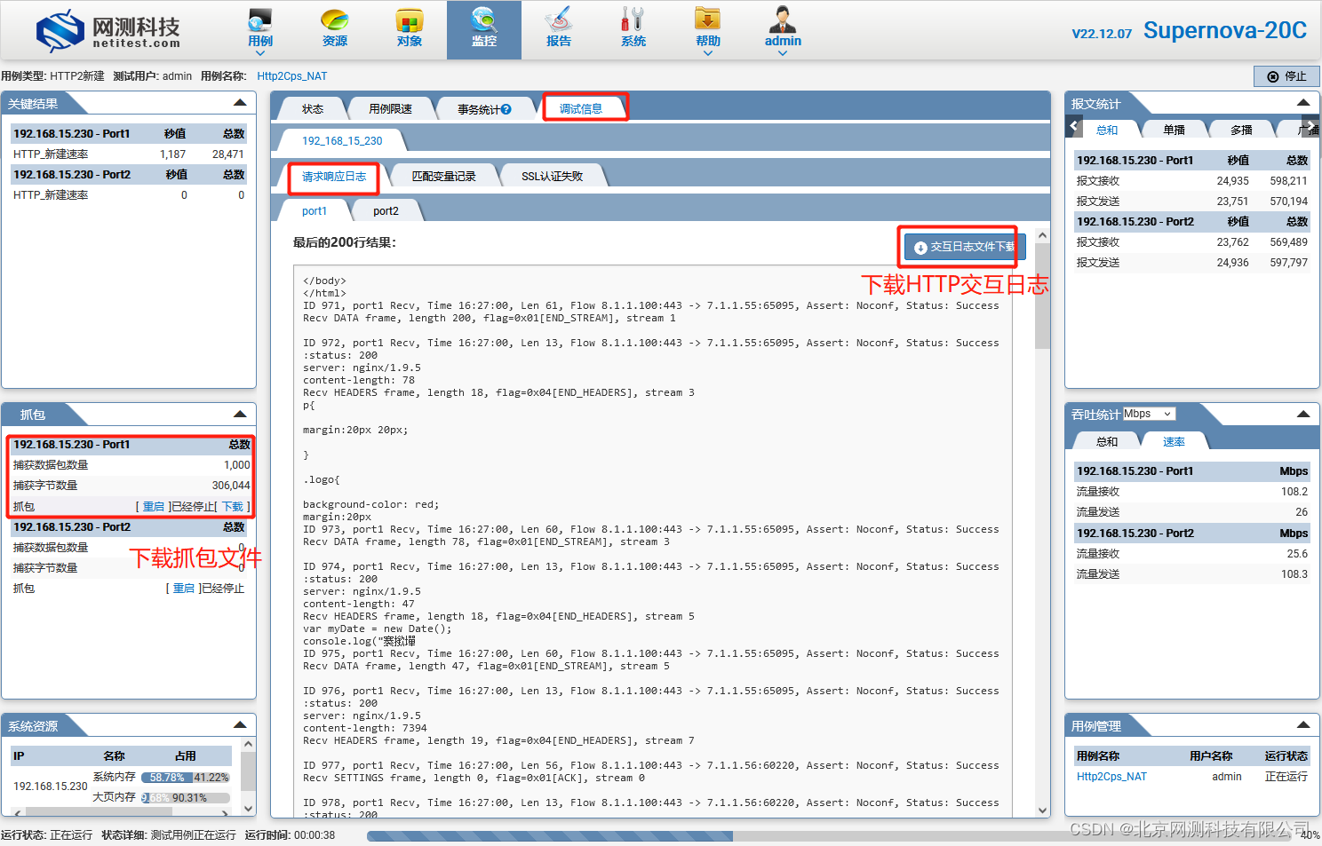Click the v22.12.07 version label
The image size is (1322, 846).
[x=1102, y=34]
